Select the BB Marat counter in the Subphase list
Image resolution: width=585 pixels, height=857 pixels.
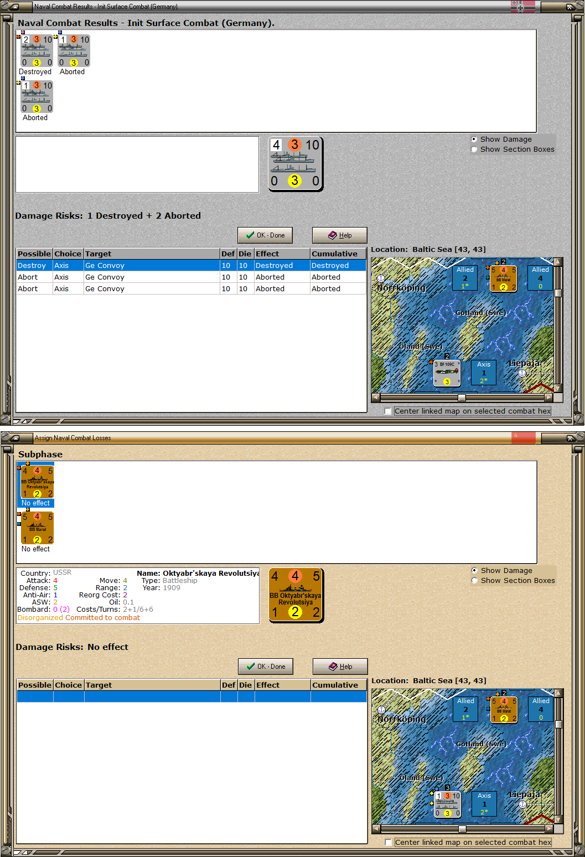pos(37,528)
